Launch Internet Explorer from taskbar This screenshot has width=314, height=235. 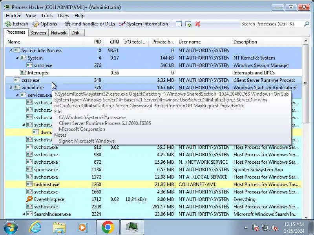click(x=35, y=227)
